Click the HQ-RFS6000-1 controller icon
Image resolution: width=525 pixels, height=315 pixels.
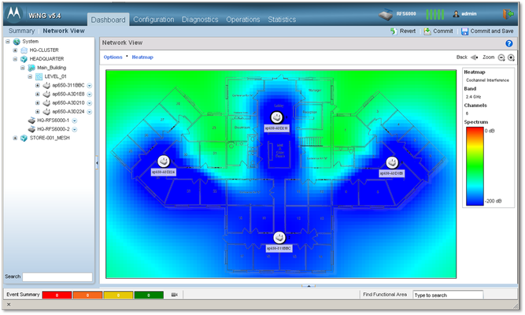[x=31, y=120]
